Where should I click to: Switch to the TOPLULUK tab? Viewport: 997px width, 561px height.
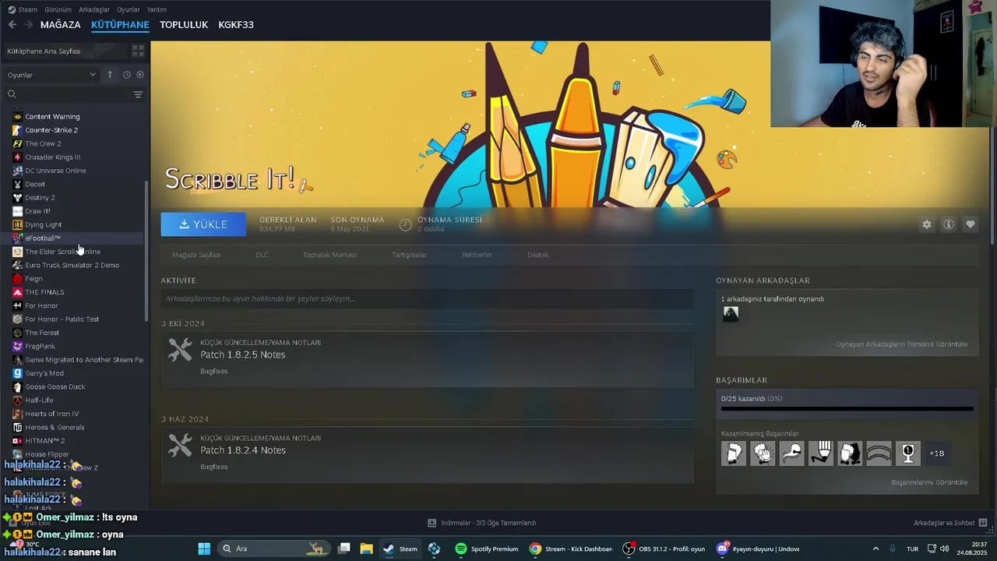(x=184, y=25)
